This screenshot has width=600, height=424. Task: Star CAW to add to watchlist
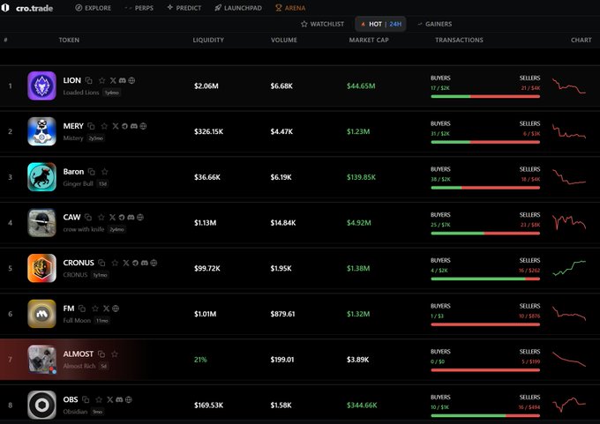[101, 217]
